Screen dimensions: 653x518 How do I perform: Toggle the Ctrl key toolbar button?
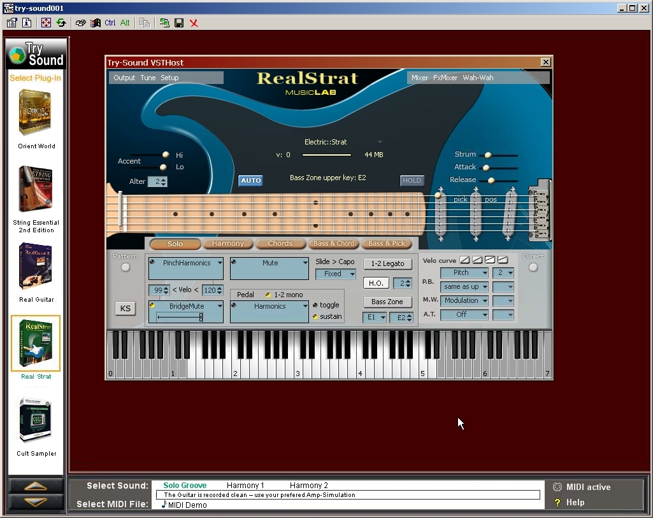coord(110,23)
